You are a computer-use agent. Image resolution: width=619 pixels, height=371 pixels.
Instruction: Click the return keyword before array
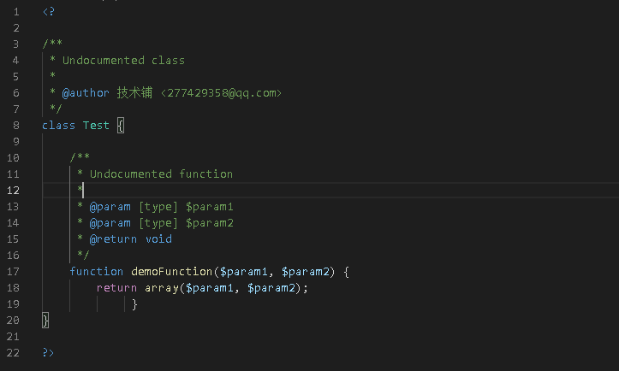[x=116, y=288]
